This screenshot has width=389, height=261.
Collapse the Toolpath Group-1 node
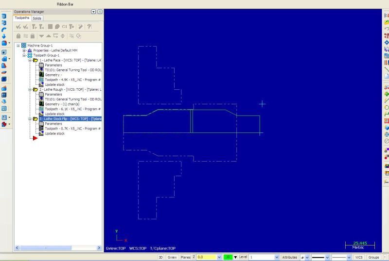24,55
